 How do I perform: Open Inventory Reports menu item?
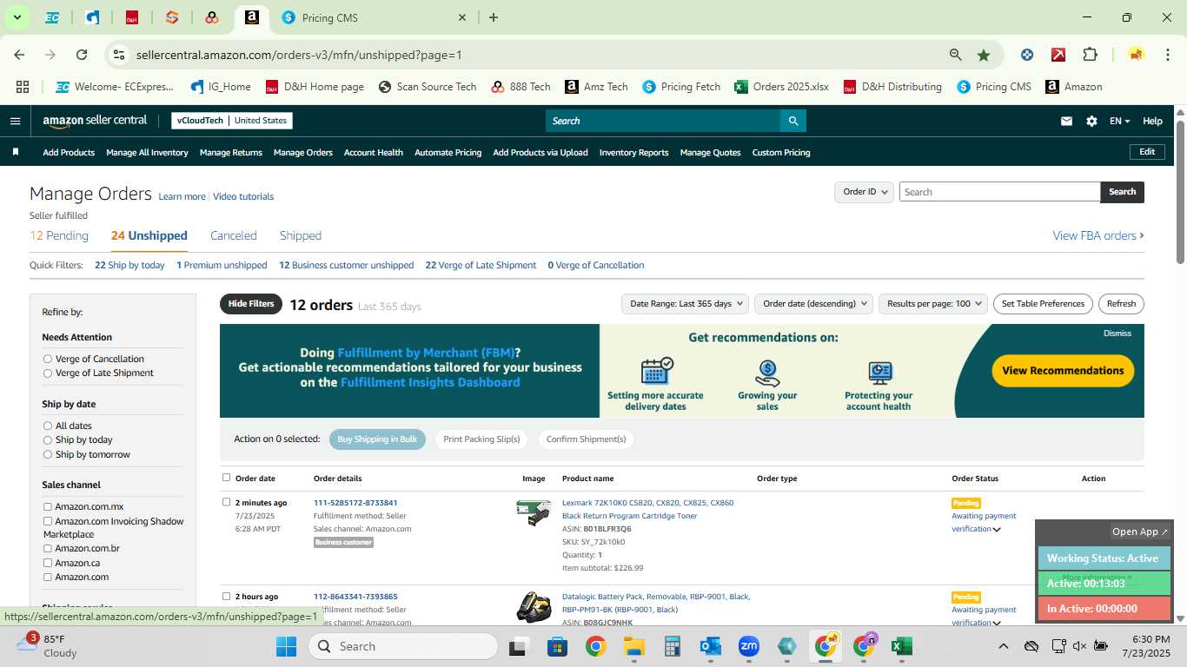[x=633, y=152]
